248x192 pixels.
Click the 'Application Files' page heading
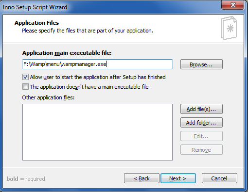click(x=37, y=23)
